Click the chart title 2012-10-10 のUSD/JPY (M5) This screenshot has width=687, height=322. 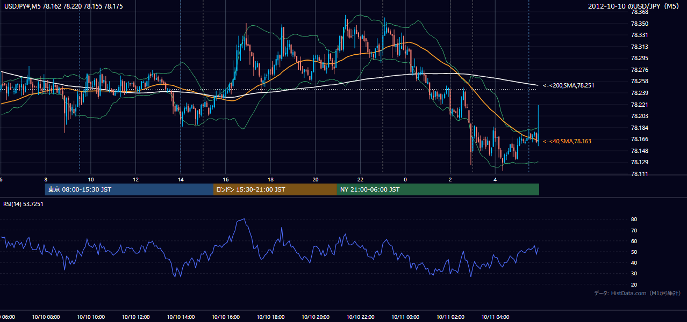pyautogui.click(x=634, y=6)
